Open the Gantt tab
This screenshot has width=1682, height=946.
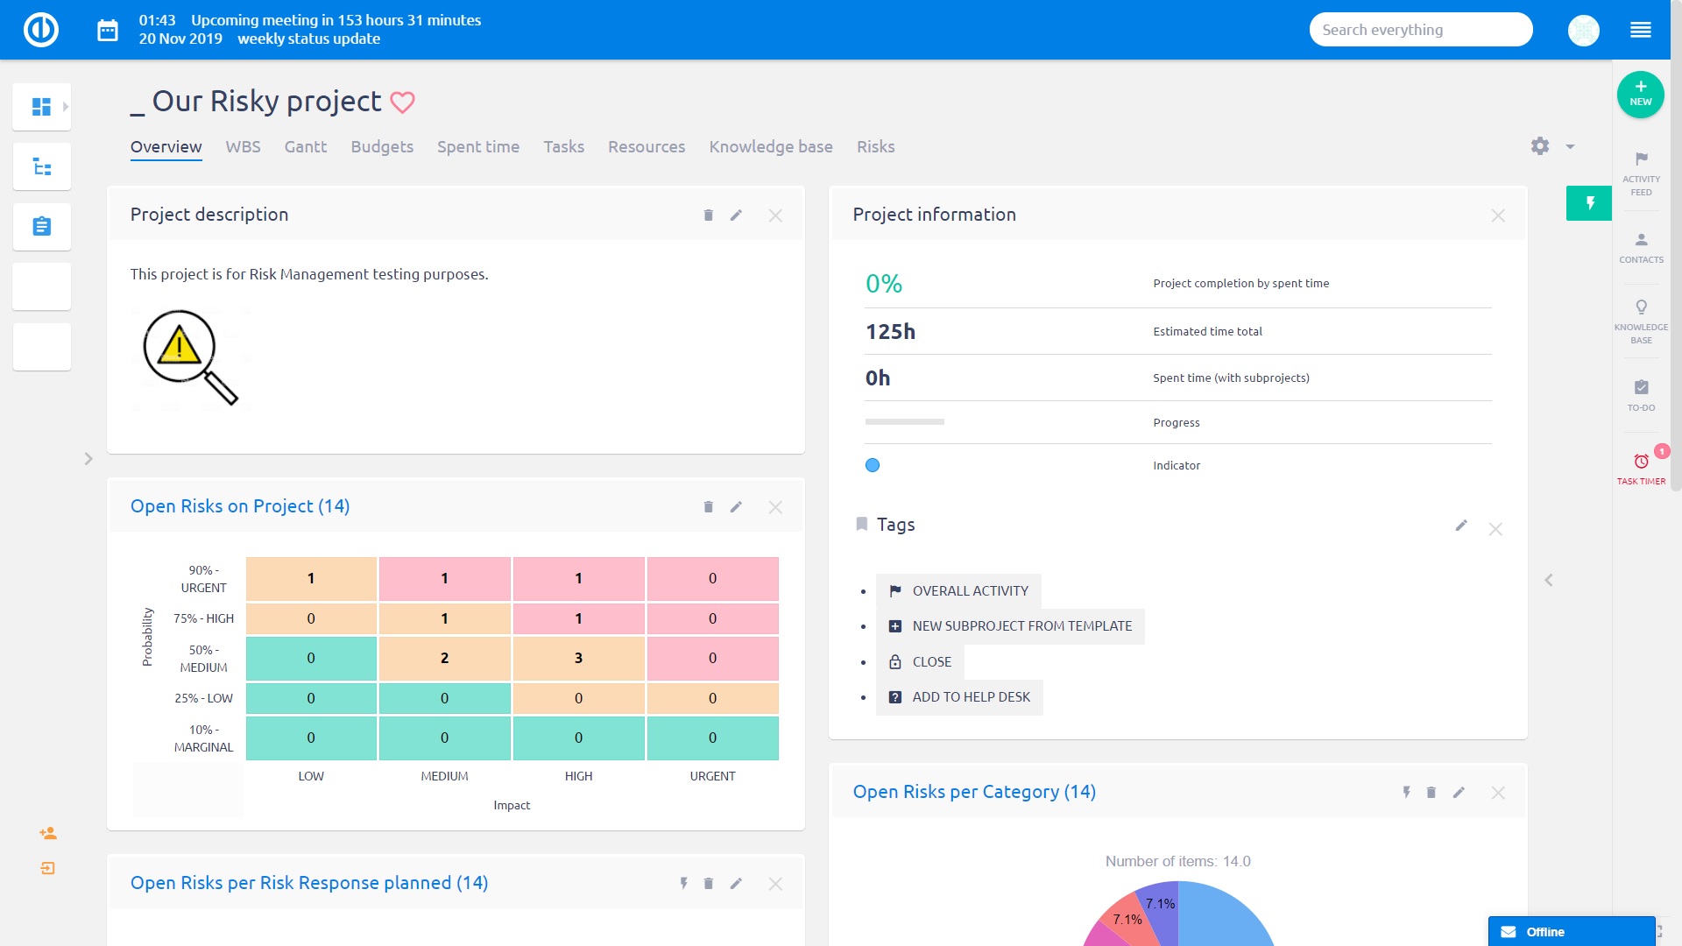click(305, 147)
